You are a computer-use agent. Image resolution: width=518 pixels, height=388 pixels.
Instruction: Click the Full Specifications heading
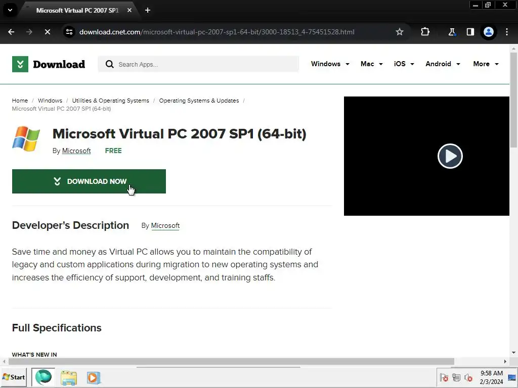point(57,328)
